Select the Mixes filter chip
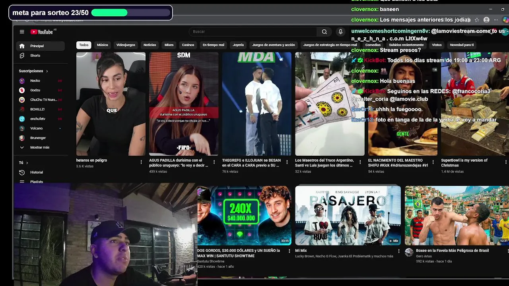 (169, 45)
